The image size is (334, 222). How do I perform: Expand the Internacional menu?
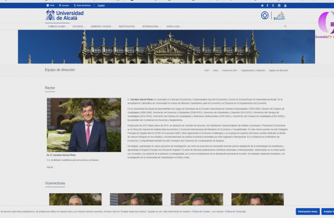pos(151,26)
